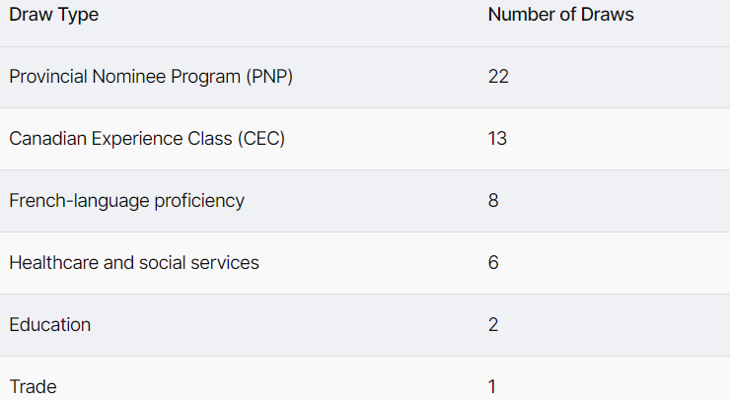Click the "Draw Type" column header
Image resolution: width=730 pixels, height=400 pixels.
click(53, 15)
